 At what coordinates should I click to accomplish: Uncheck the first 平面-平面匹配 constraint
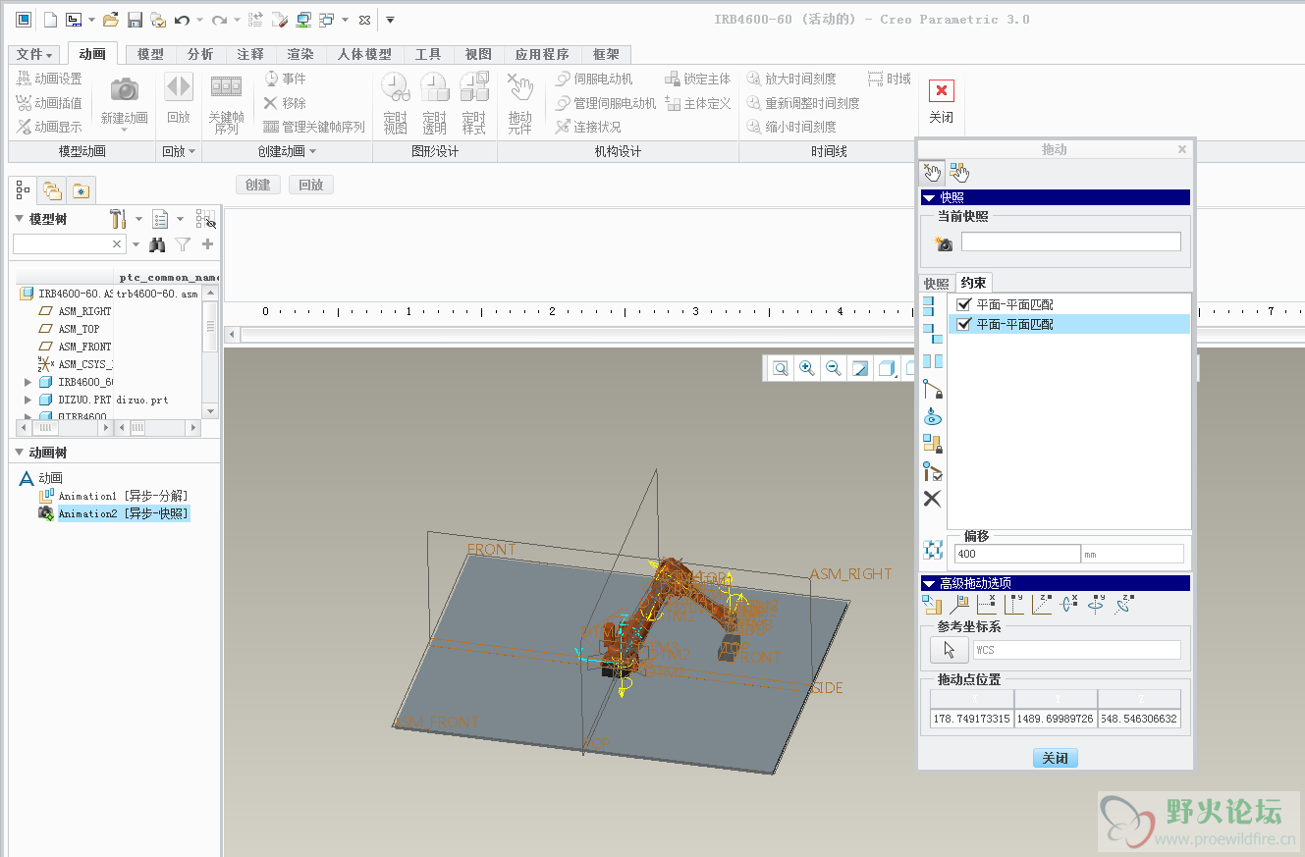tap(963, 304)
